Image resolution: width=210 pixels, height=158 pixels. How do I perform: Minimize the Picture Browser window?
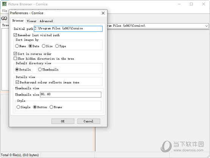click(x=179, y=4)
